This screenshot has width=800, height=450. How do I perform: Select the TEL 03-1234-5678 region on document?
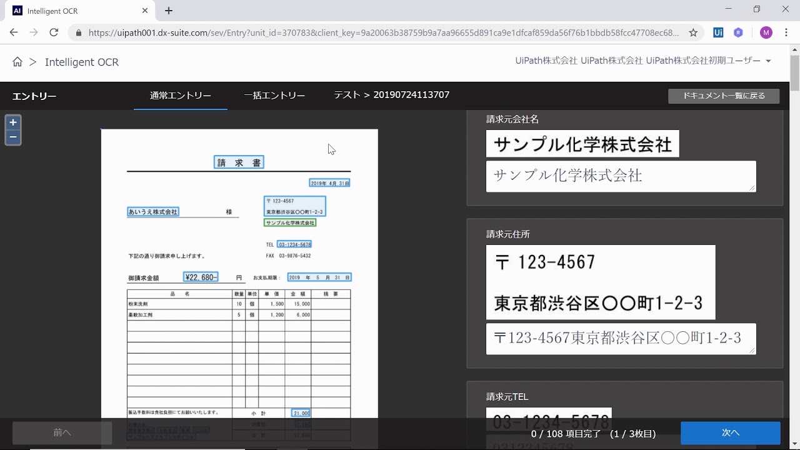(294, 244)
